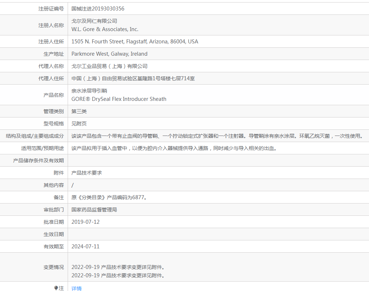Select second 2022-09-19 change record line
Viewport: 369px width, 291px height.
(118, 275)
